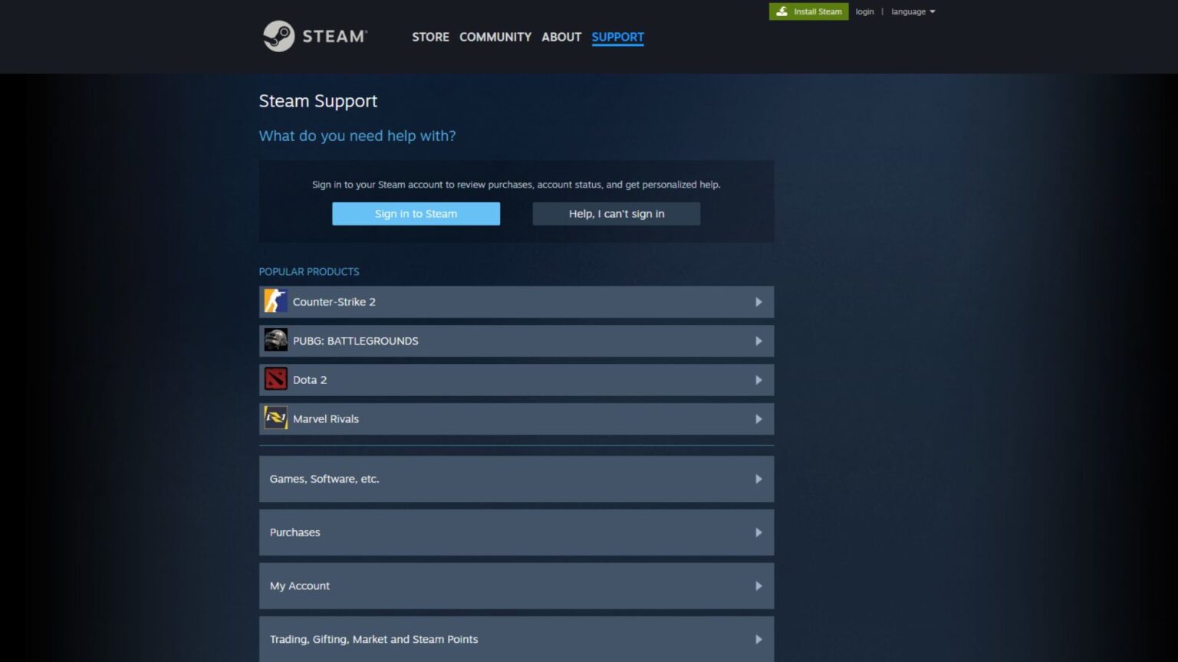Click the arrow icon on the Purchases row
This screenshot has width=1178, height=662.
click(x=758, y=532)
